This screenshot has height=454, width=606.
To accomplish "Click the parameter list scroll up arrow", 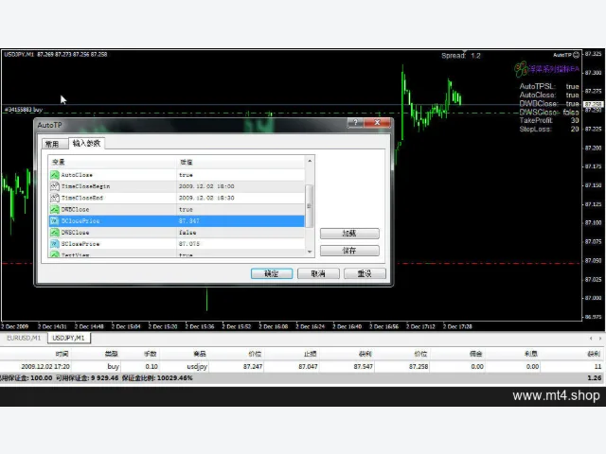I will click(x=310, y=161).
